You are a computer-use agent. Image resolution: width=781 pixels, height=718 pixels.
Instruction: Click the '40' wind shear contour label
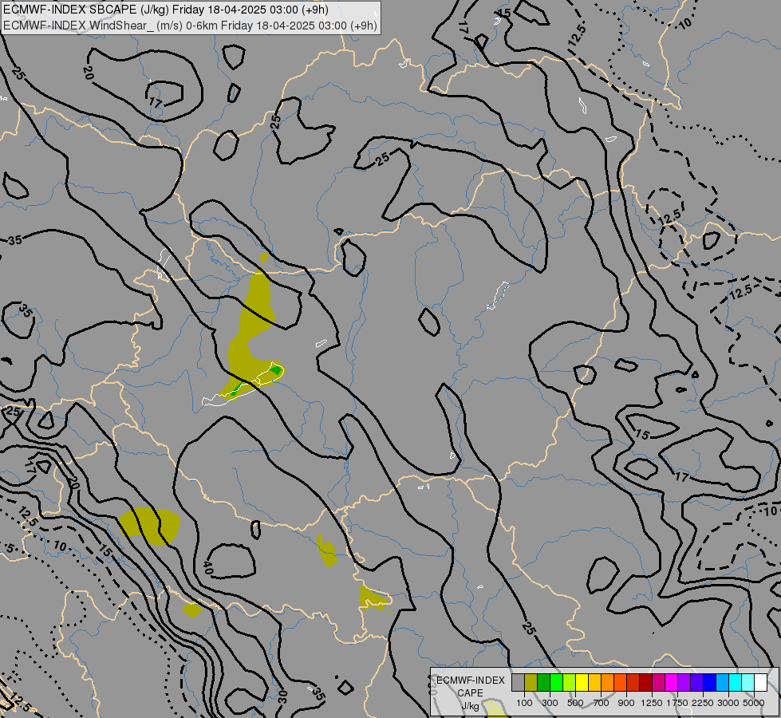tap(208, 567)
